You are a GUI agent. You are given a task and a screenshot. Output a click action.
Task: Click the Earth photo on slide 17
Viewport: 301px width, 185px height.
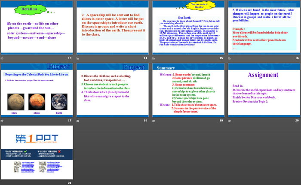coord(58,102)
